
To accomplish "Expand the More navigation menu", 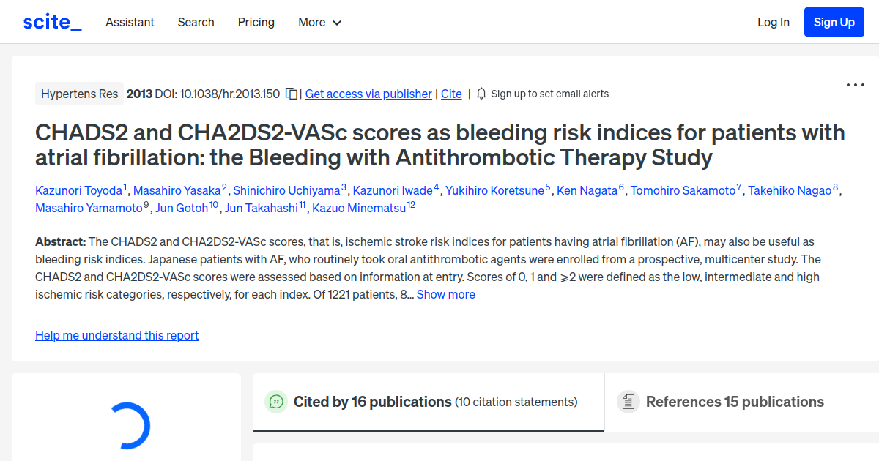I will 319,22.
